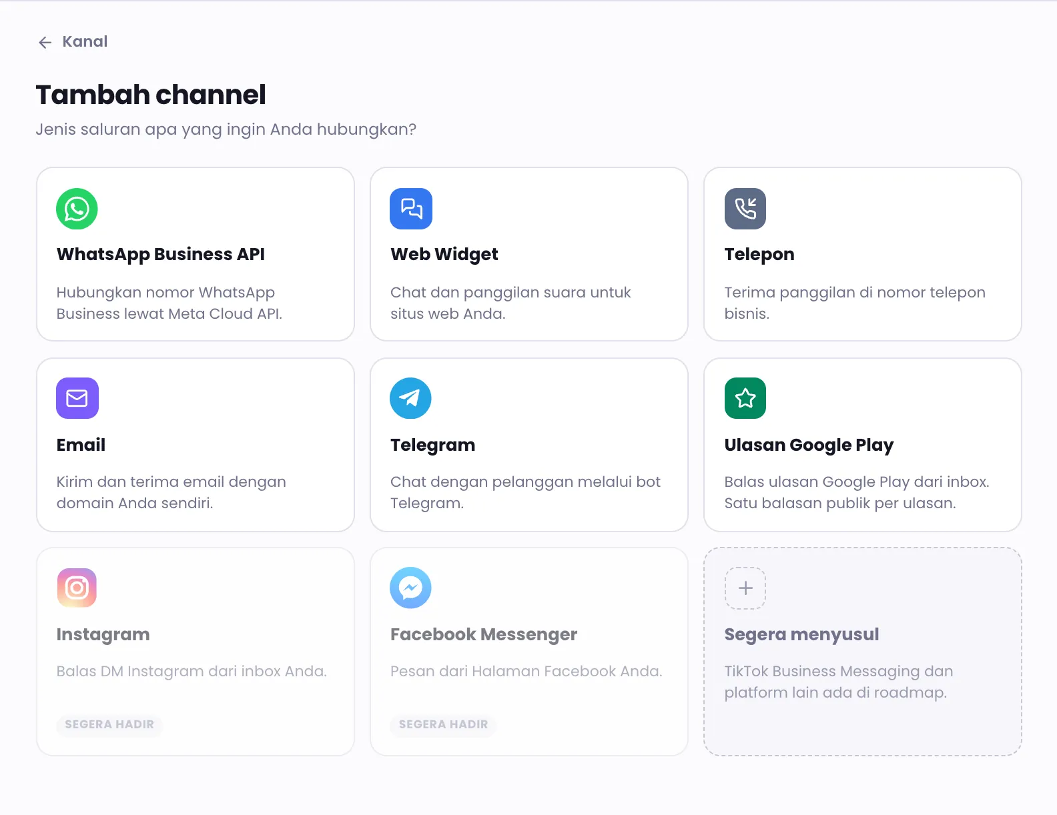Screen dimensions: 1057x815
Task: Select the purple Email envelope icon
Action: pos(77,398)
